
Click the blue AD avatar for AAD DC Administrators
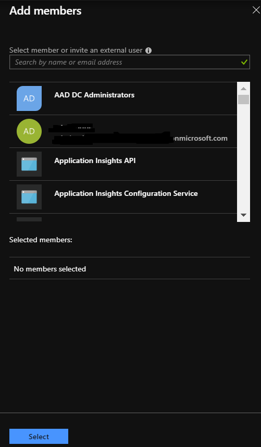coord(29,98)
